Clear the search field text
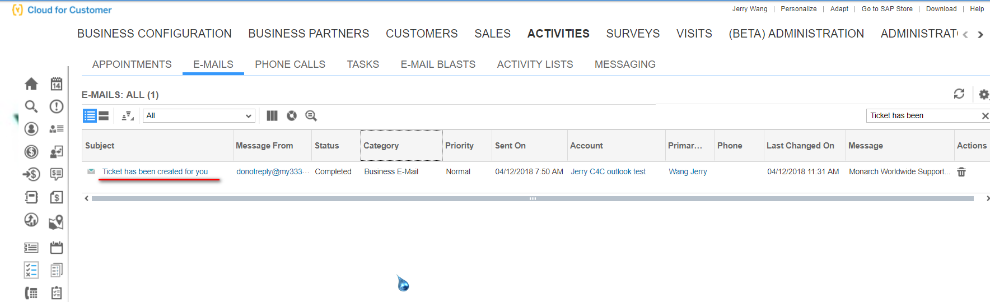Image resolution: width=990 pixels, height=302 pixels. point(985,116)
